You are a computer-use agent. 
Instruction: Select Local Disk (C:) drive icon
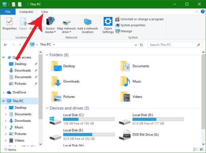pyautogui.click(x=55, y=121)
